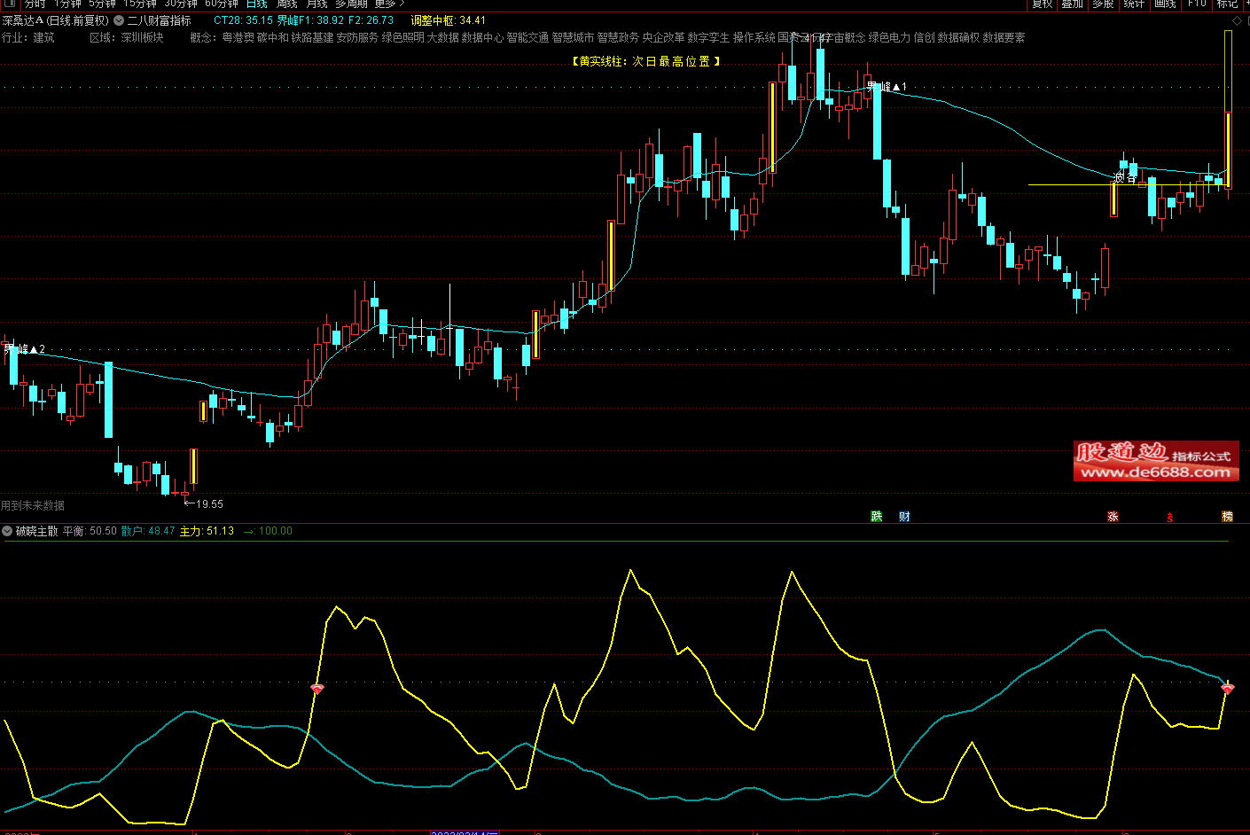
Task: Switch to the 30分钟 chart period
Action: coord(181,4)
